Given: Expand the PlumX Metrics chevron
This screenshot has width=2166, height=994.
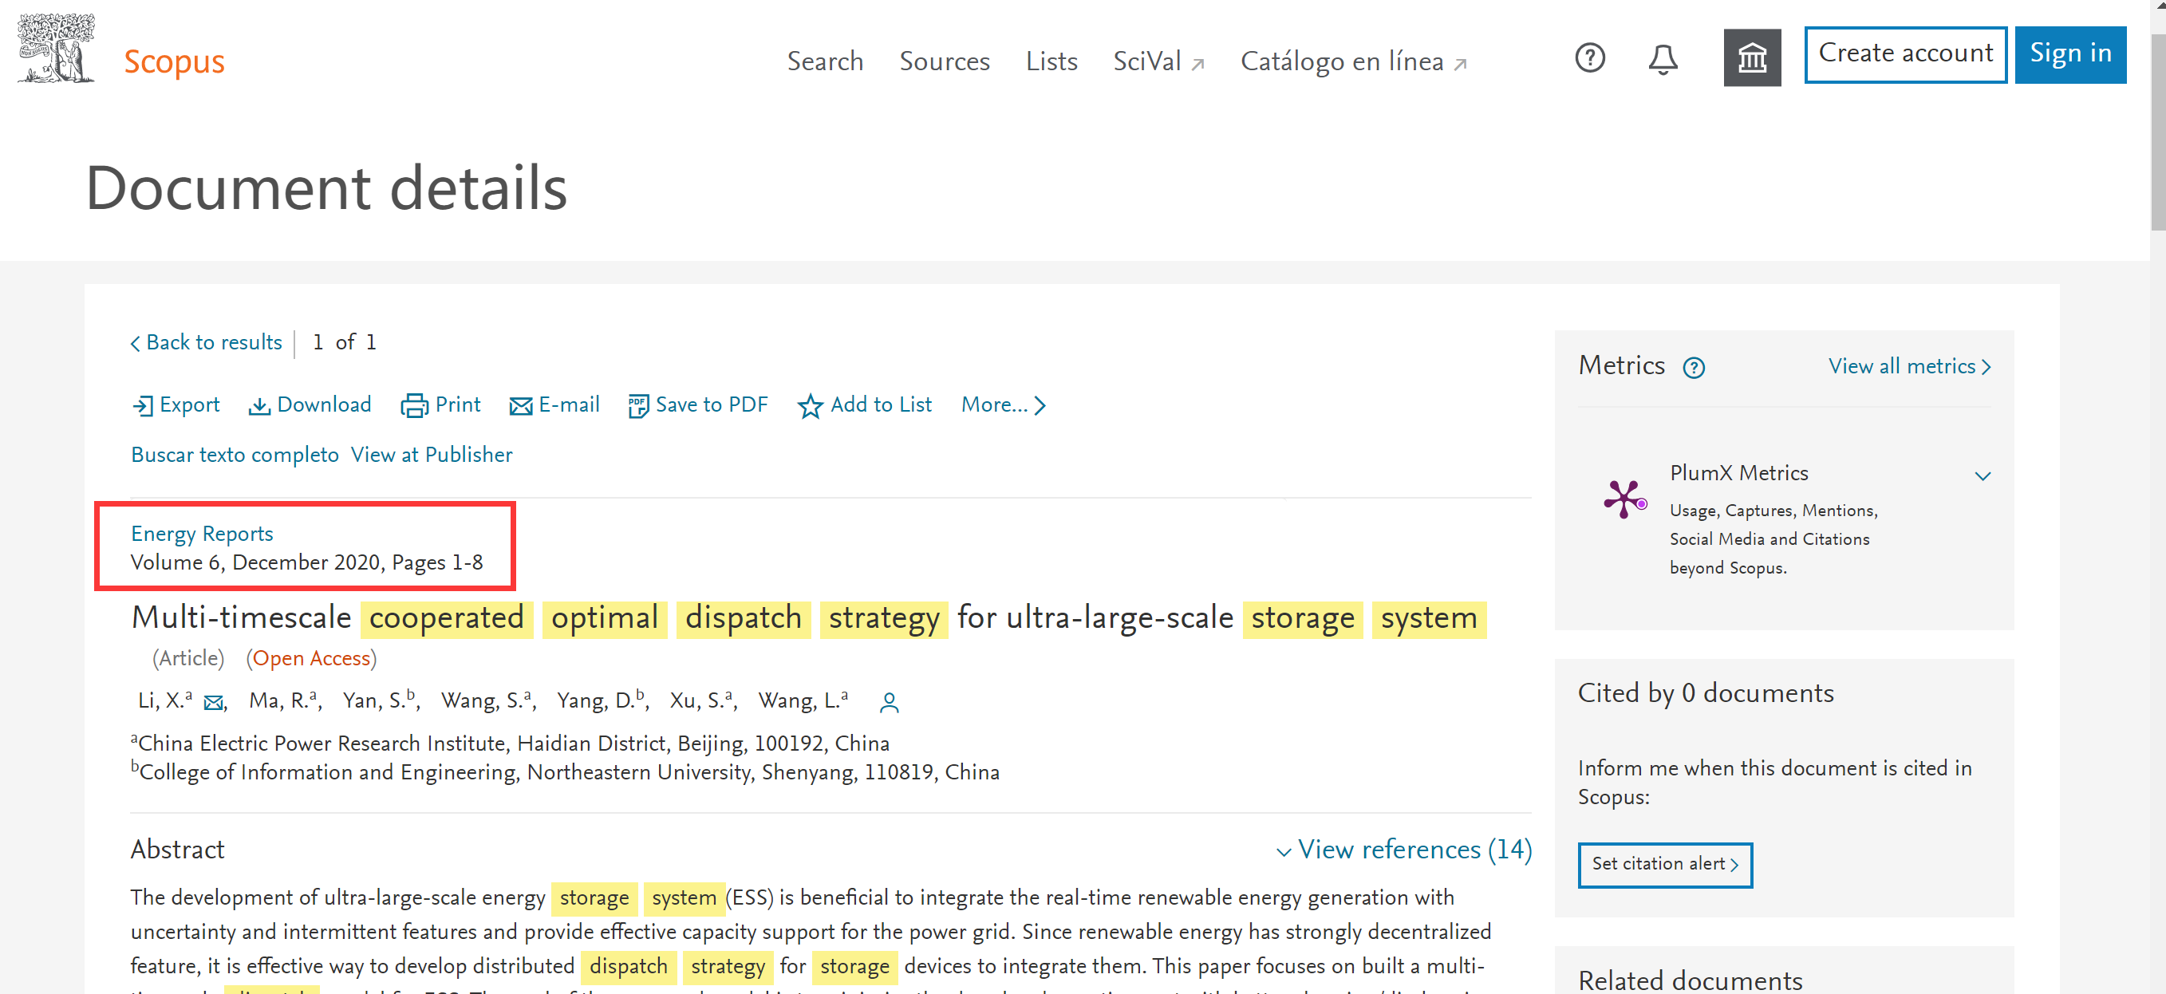Looking at the screenshot, I should (x=1982, y=476).
